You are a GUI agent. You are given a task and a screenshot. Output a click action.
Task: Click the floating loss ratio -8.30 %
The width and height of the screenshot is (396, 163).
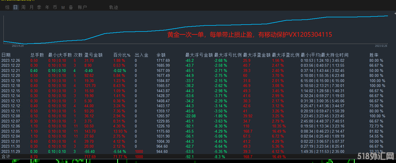coord(221,126)
